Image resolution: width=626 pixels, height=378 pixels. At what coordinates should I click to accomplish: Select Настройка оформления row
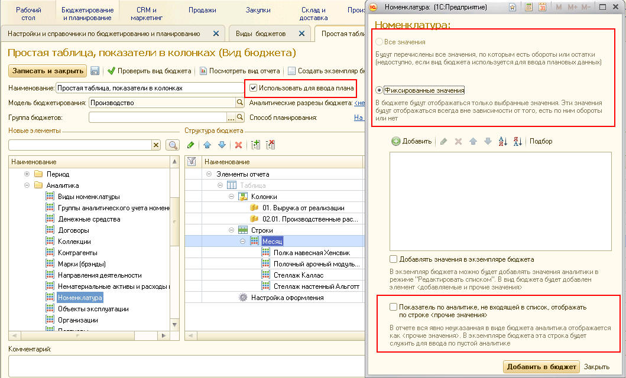click(287, 298)
